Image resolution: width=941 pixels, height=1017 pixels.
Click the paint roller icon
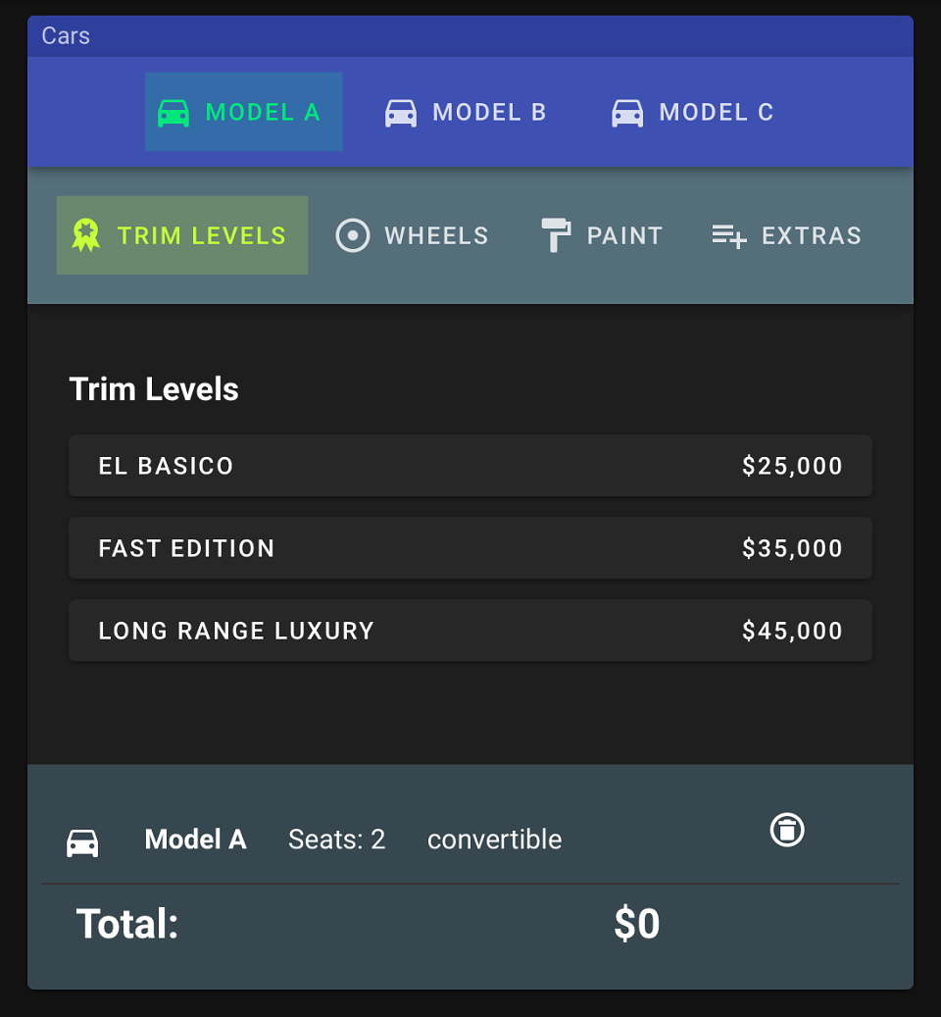pos(556,235)
